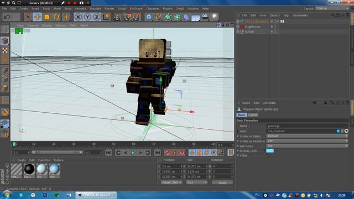Add a Camera object icon
The width and height of the screenshot is (354, 199).
tap(205, 17)
